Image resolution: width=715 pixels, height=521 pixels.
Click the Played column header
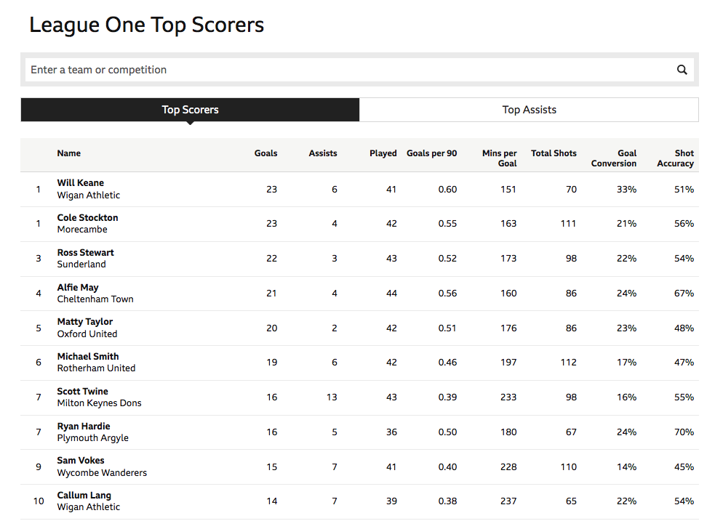[383, 153]
